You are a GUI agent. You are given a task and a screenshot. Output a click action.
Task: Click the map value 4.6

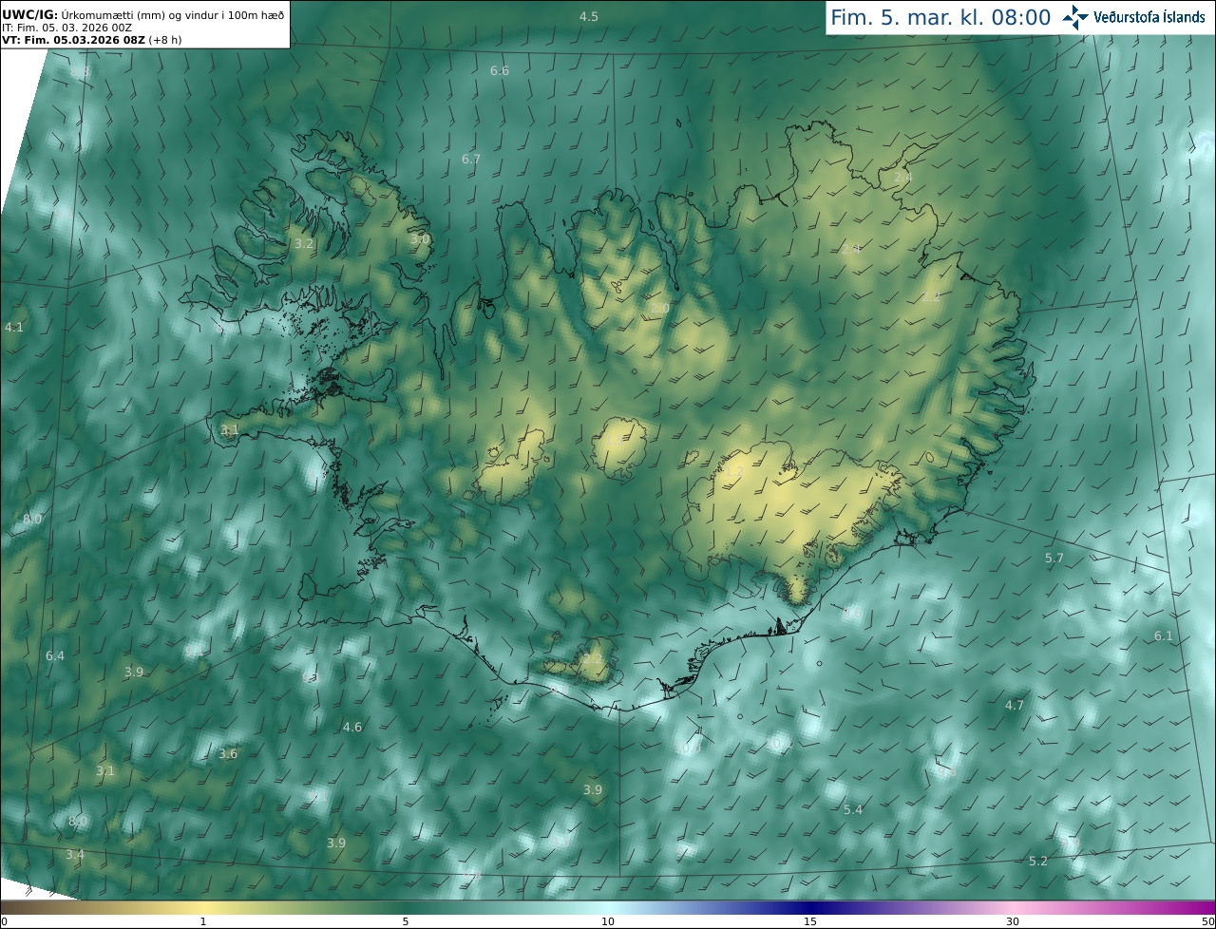point(352,727)
